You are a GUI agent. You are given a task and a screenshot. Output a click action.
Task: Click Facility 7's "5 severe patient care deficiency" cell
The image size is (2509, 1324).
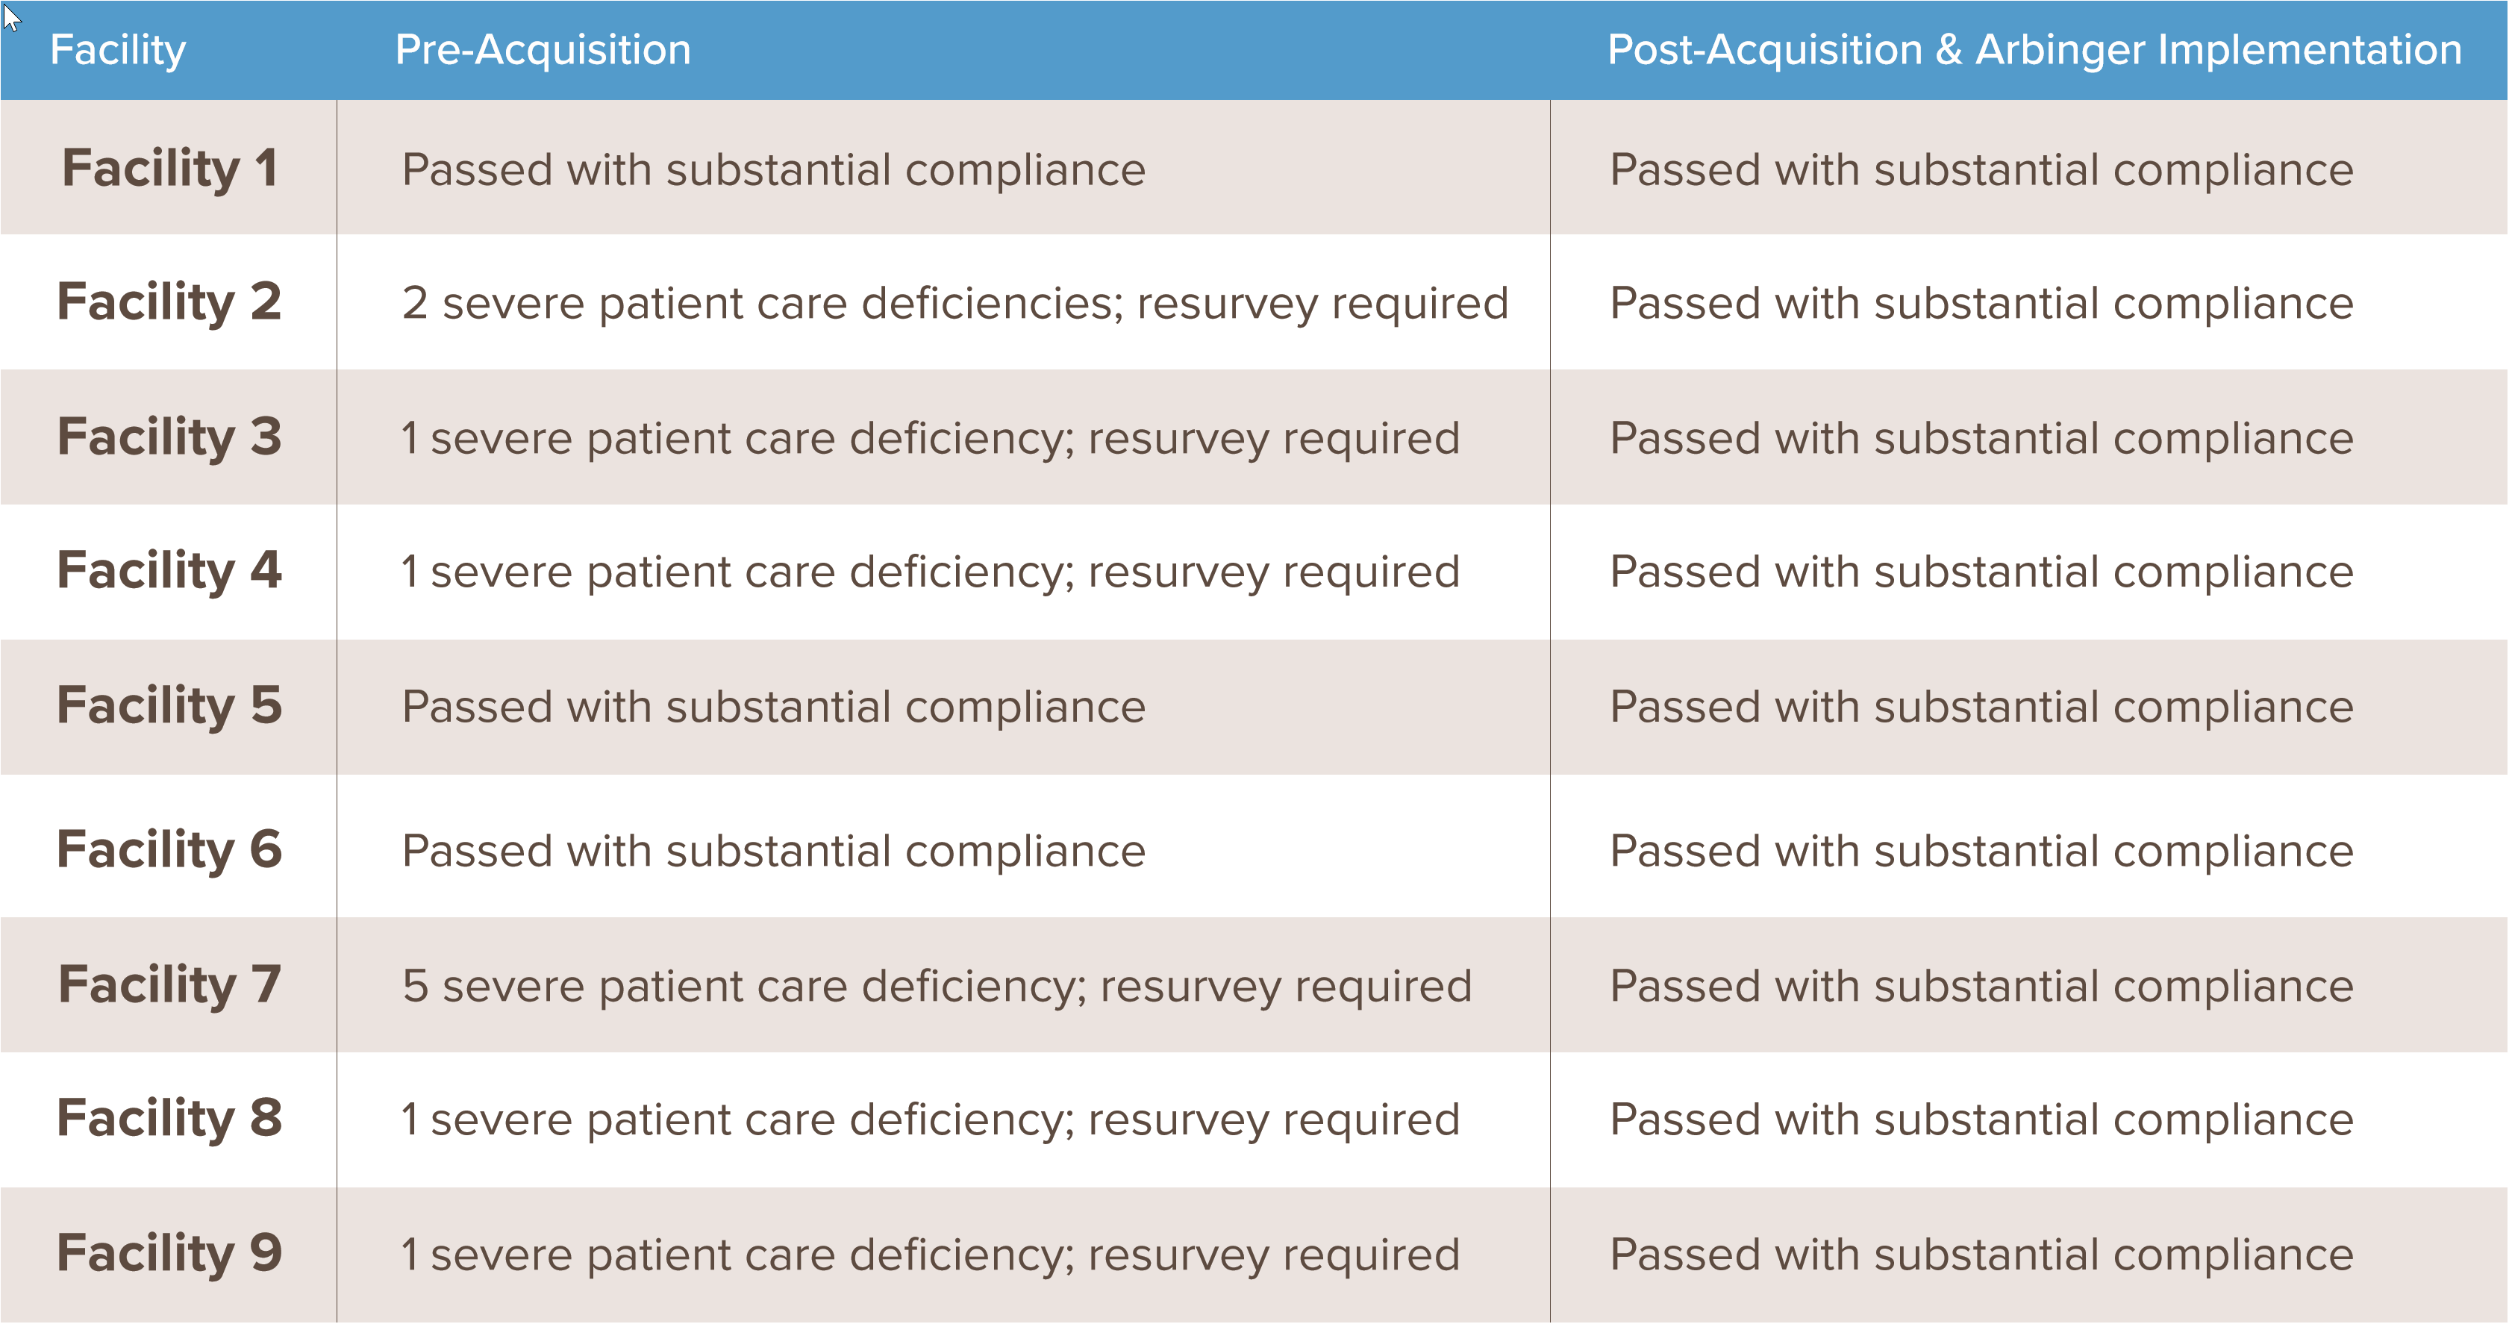coord(936,986)
